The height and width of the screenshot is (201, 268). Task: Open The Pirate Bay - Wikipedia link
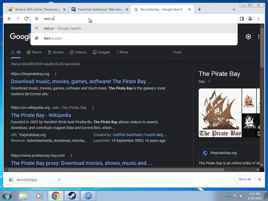(41, 115)
